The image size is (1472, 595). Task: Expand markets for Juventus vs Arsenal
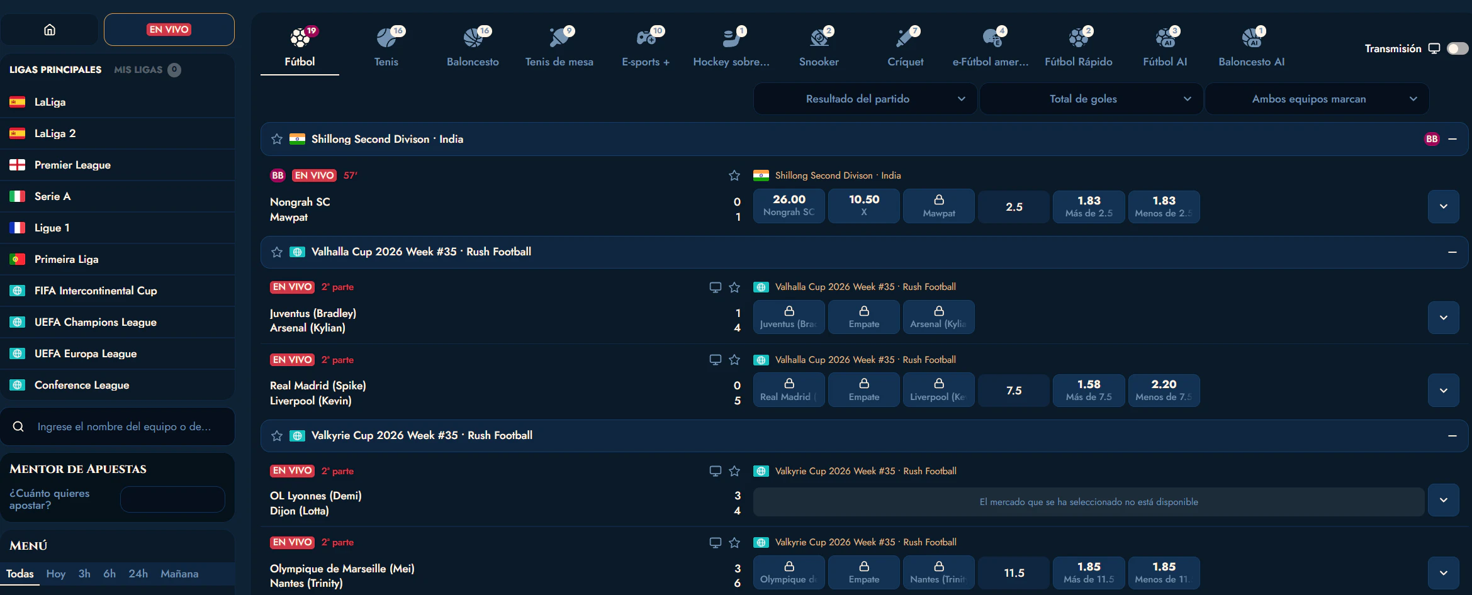tap(1444, 318)
